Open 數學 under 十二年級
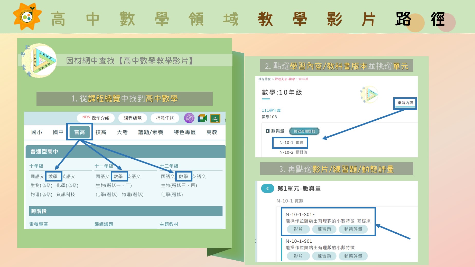This screenshot has width=475, height=267. point(183,176)
